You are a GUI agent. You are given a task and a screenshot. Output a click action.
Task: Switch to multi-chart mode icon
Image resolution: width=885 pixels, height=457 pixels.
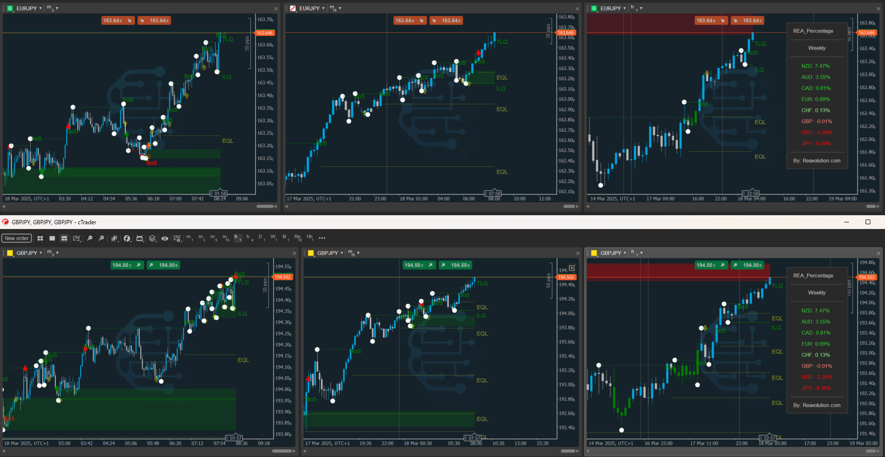pos(40,238)
